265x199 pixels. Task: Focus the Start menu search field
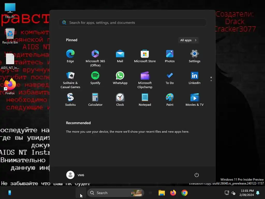tap(132, 23)
